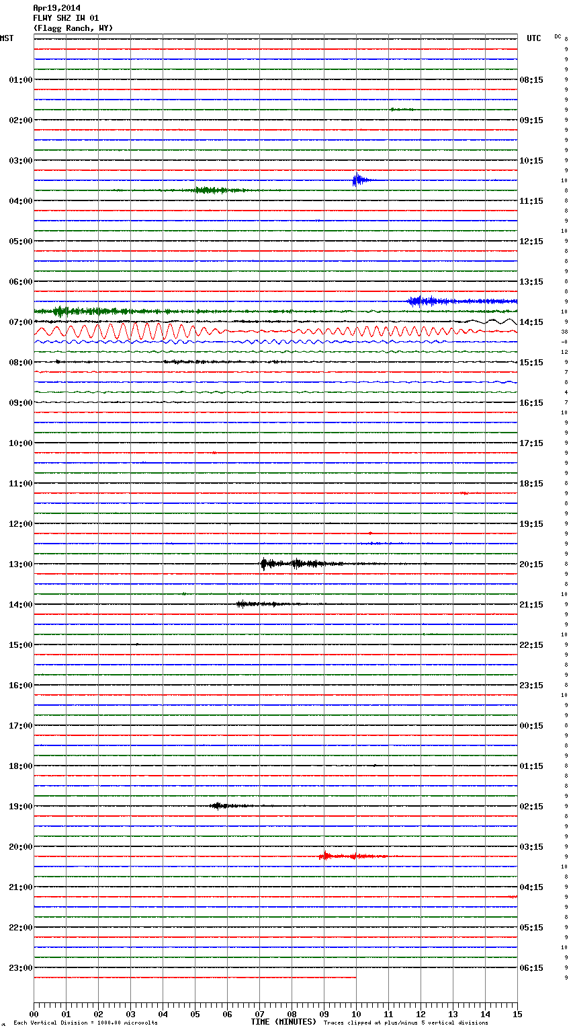
Task: Click the MST column header
Action: click(x=7, y=38)
